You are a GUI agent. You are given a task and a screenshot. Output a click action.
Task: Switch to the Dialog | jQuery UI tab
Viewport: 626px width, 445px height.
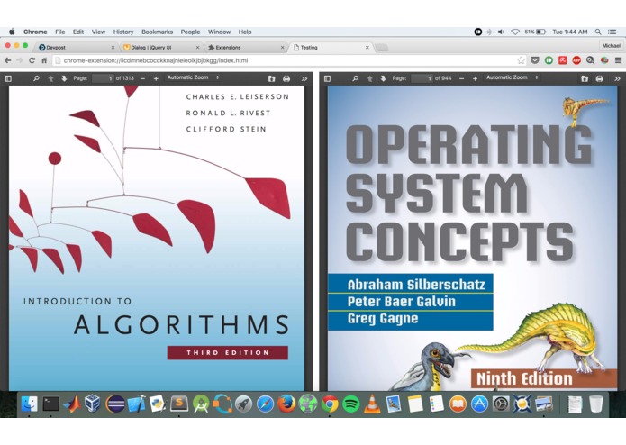(x=159, y=47)
